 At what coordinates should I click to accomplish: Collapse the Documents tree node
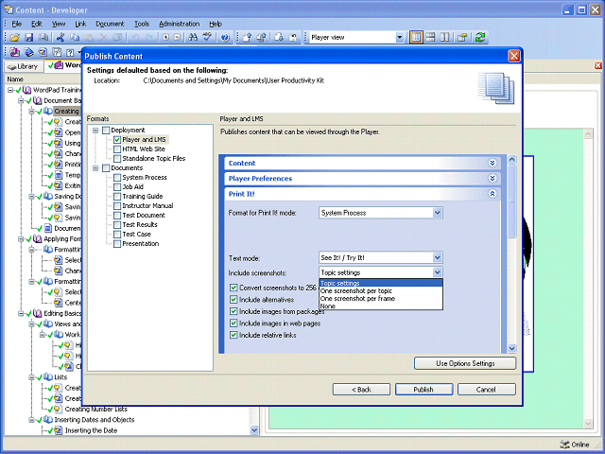pyautogui.click(x=95, y=168)
